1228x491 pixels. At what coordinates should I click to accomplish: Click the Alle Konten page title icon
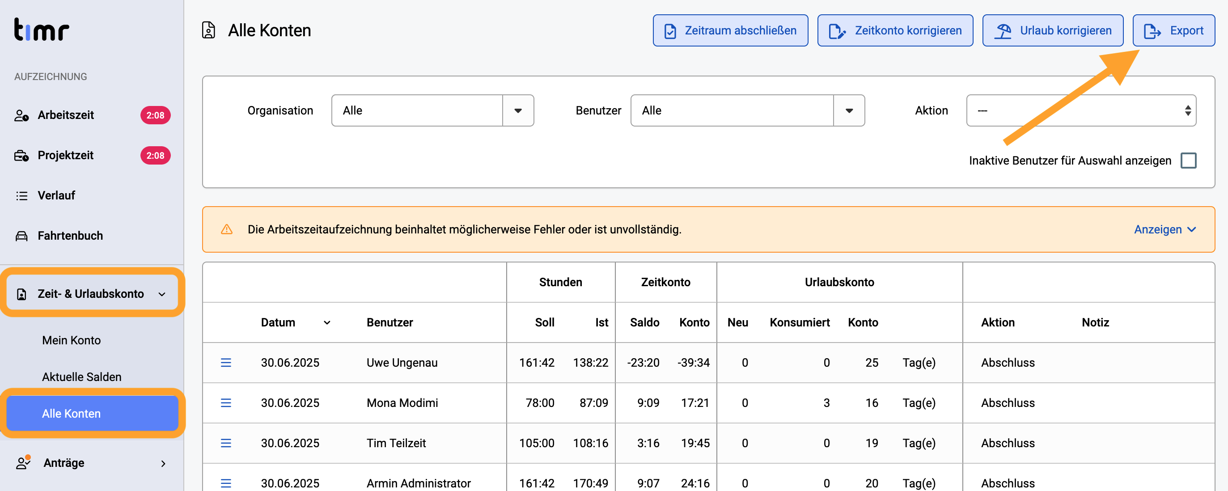point(208,30)
